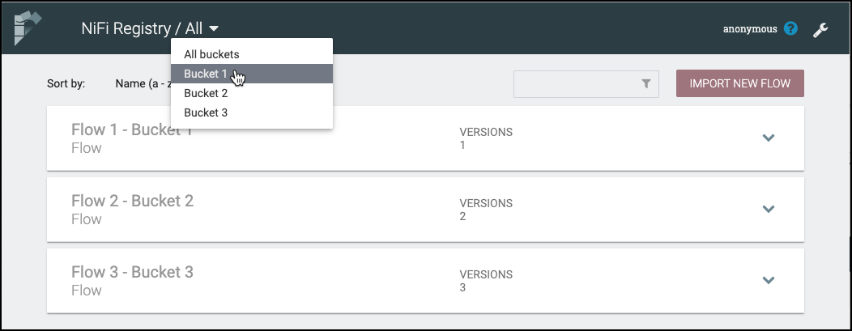Screen dimensions: 852x331
Task: Open settings via the wrench icon
Action: 820,30
